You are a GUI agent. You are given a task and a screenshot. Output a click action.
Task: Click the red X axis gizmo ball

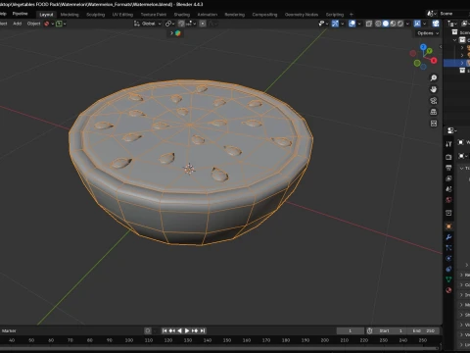pos(434,61)
